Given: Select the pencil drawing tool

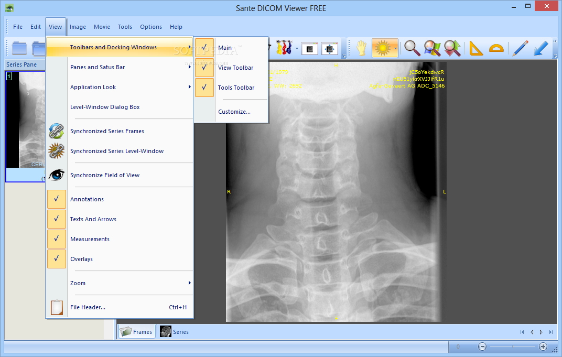Looking at the screenshot, I should point(520,48).
